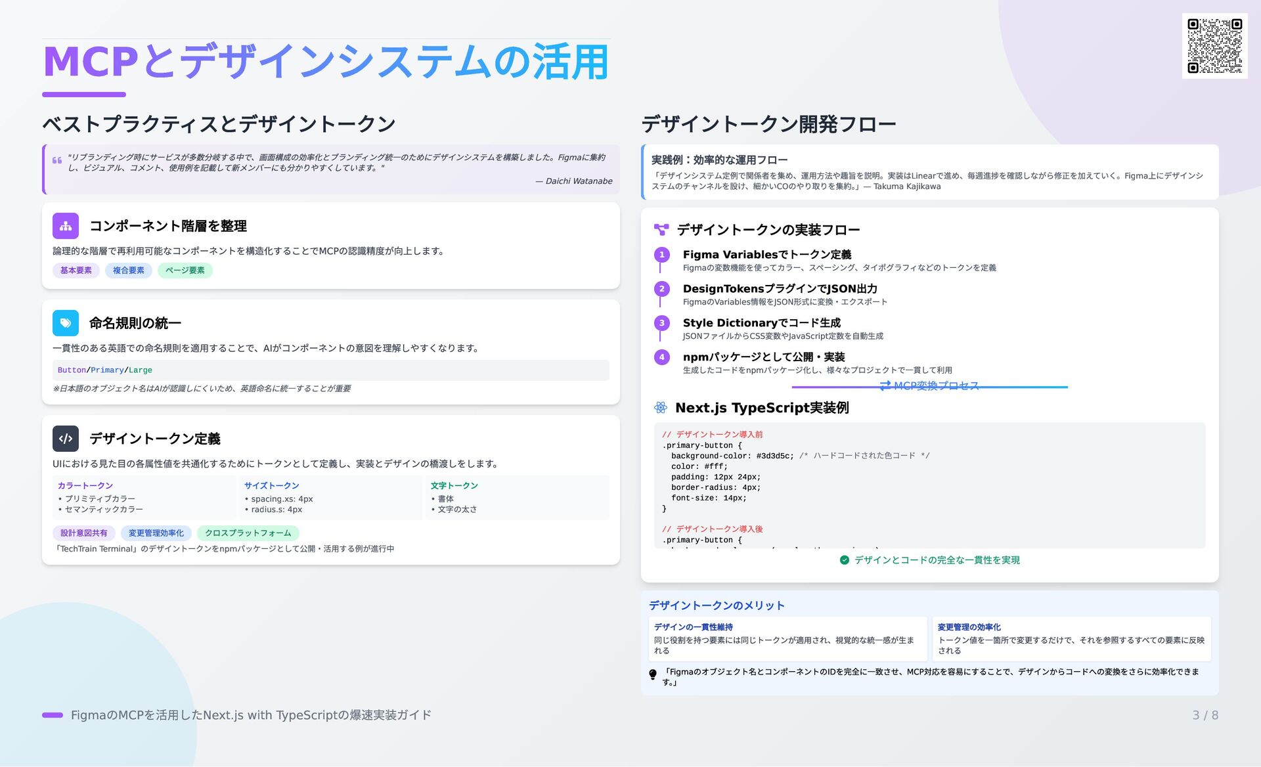Click step 4 circle for npm package
The image size is (1261, 767).
[662, 357]
